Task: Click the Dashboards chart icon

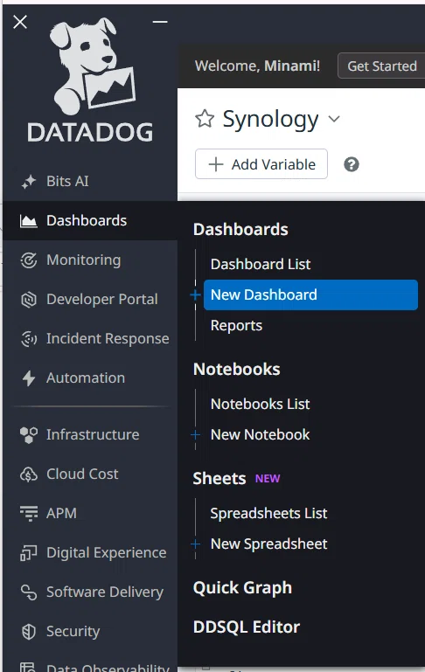Action: coord(29,221)
